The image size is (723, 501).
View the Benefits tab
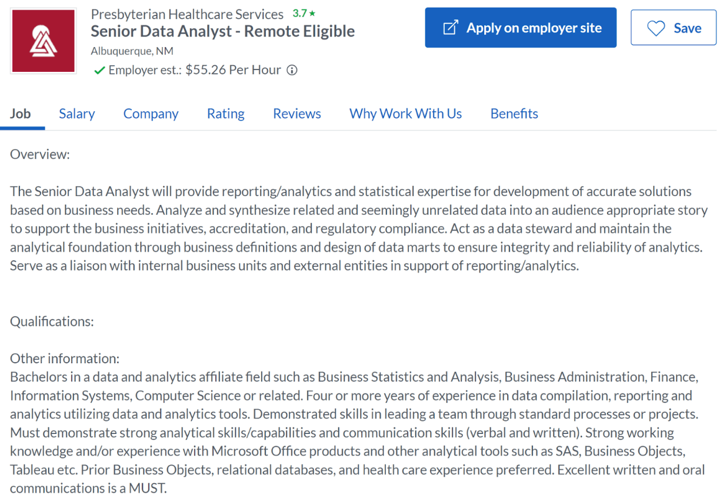tap(514, 113)
